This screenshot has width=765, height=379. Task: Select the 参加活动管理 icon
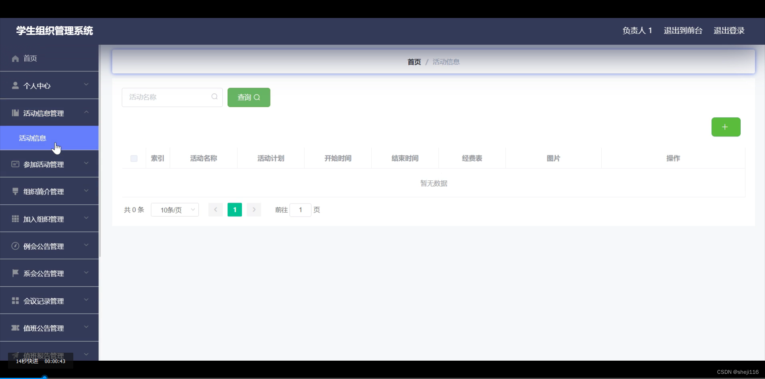(15, 164)
